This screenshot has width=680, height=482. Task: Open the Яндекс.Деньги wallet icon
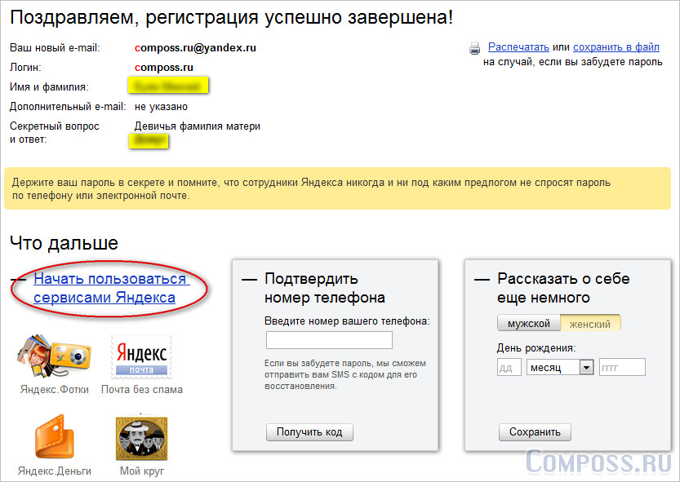click(x=55, y=437)
